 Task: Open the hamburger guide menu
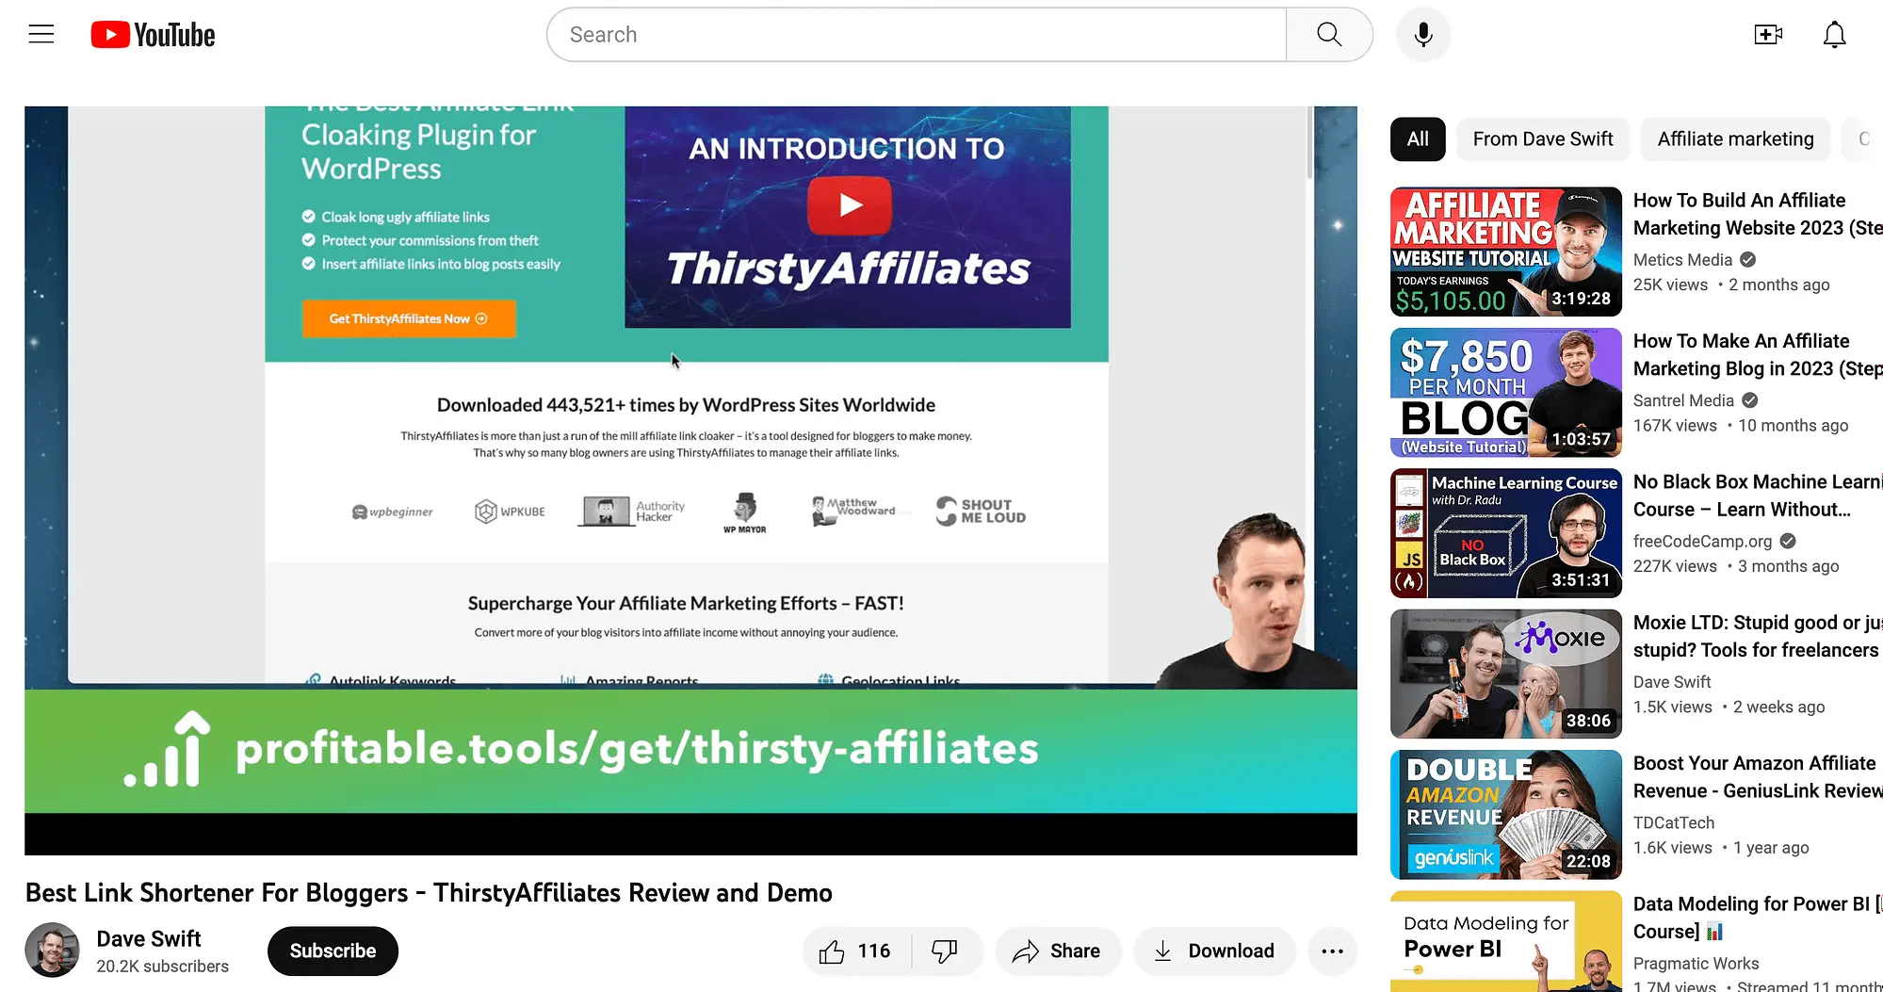(41, 35)
